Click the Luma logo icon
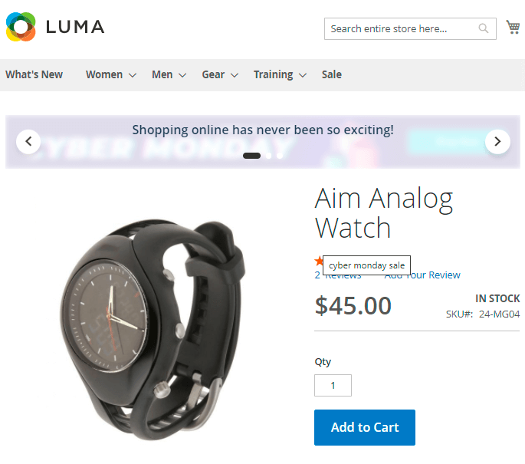The height and width of the screenshot is (464, 525). (21, 27)
